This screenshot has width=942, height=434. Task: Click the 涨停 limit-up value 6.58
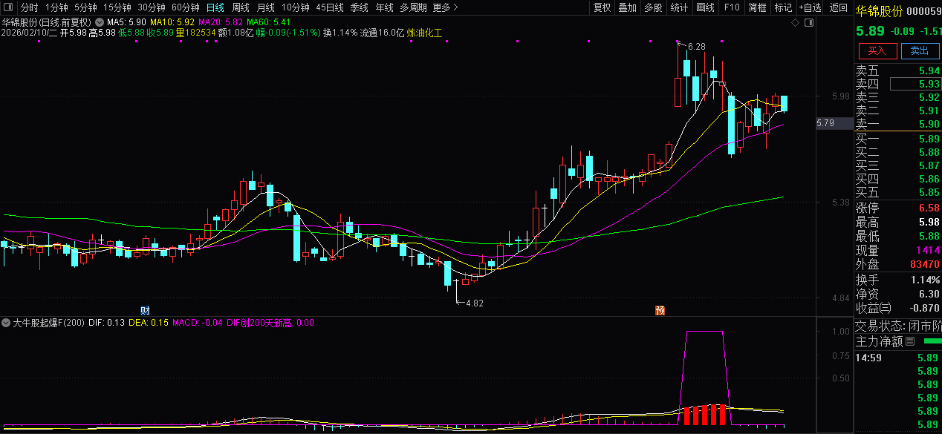pyautogui.click(x=928, y=208)
